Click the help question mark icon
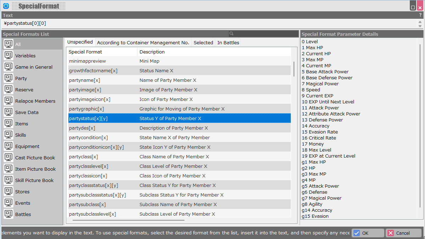The width and height of the screenshot is (425, 239). coord(420,15)
